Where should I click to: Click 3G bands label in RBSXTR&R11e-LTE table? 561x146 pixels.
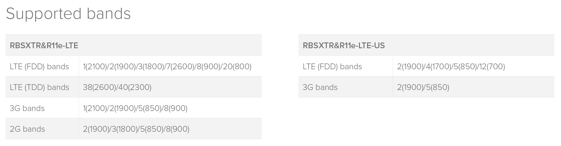[27, 108]
